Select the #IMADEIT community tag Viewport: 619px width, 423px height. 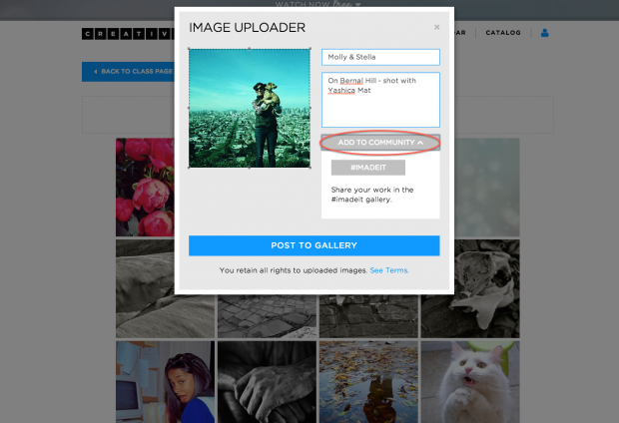368,168
